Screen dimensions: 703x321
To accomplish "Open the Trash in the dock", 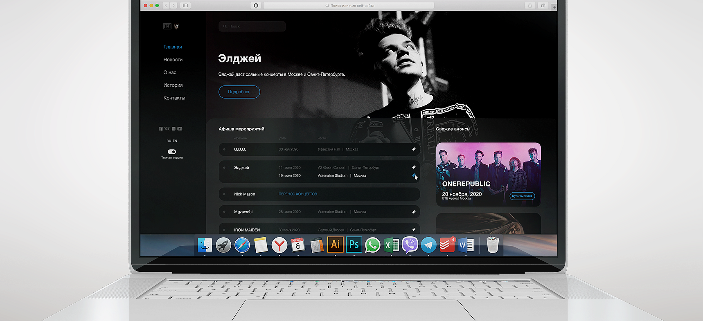I will pyautogui.click(x=493, y=245).
